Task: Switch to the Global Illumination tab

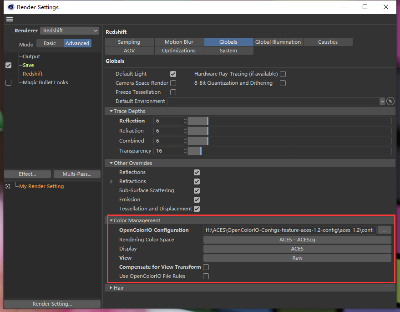Action: (x=278, y=42)
